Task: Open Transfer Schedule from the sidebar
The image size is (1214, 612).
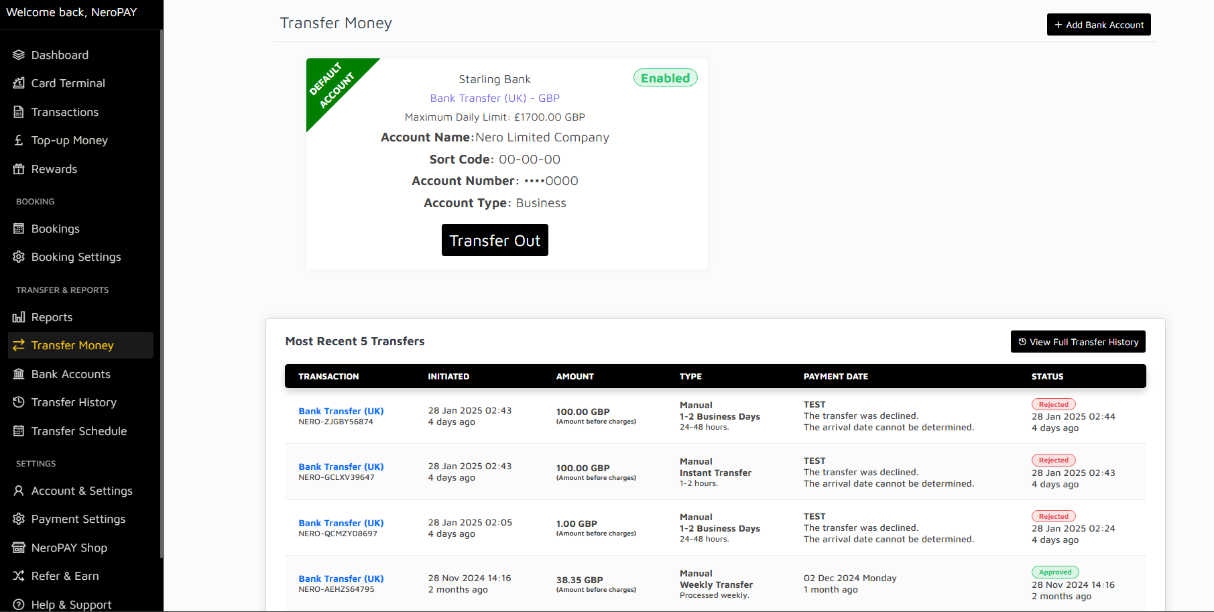Action: click(x=78, y=431)
